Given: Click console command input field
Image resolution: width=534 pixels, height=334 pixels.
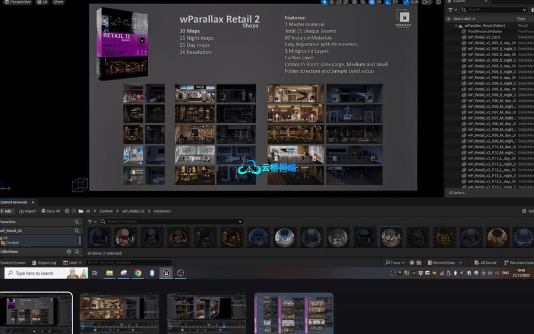Looking at the screenshot, I should click(128, 262).
